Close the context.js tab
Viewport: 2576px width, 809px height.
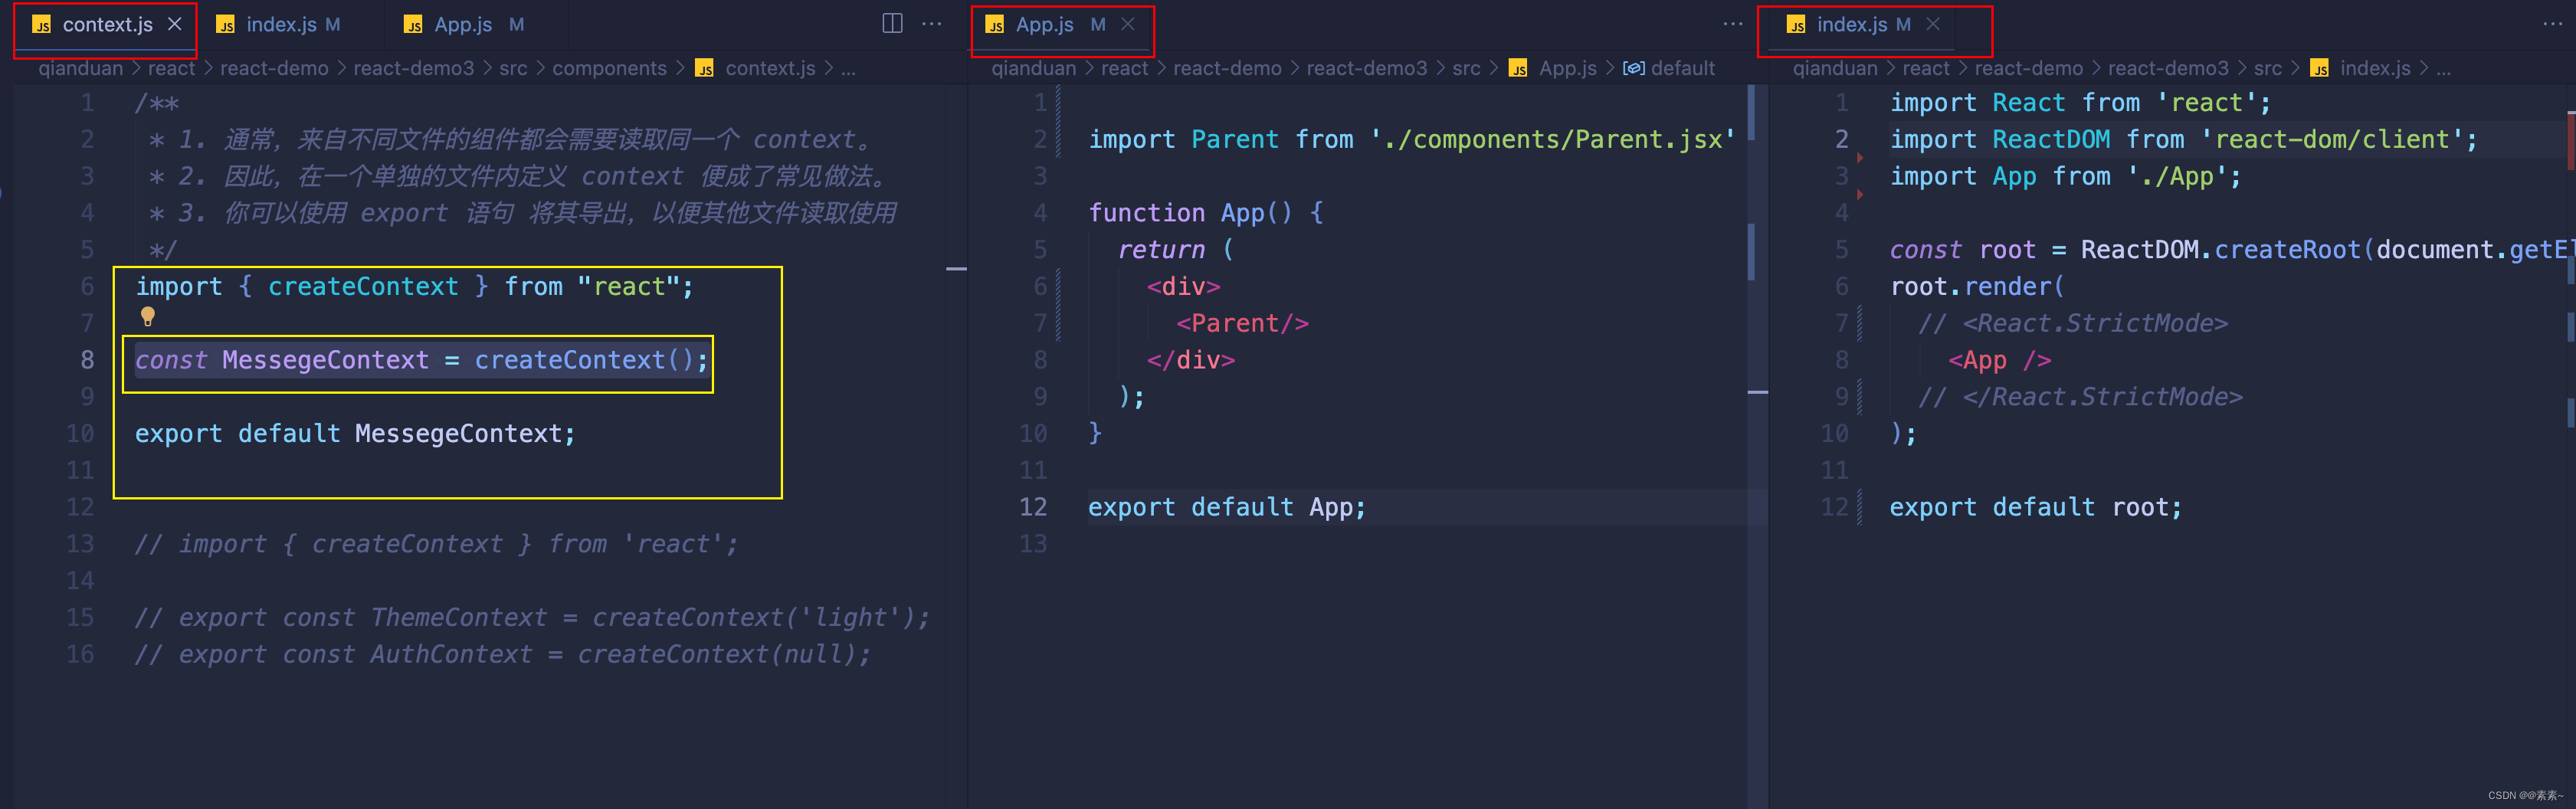175,24
